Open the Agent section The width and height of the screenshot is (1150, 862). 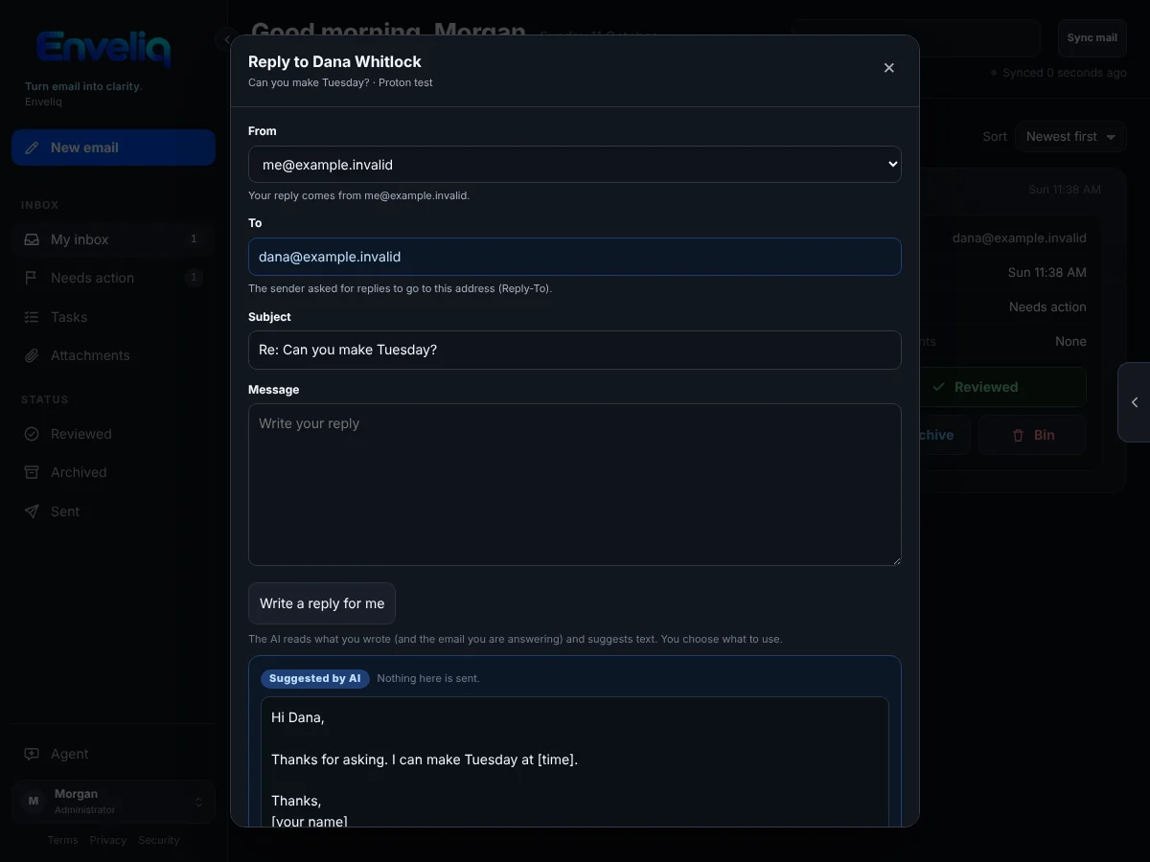tap(113, 754)
